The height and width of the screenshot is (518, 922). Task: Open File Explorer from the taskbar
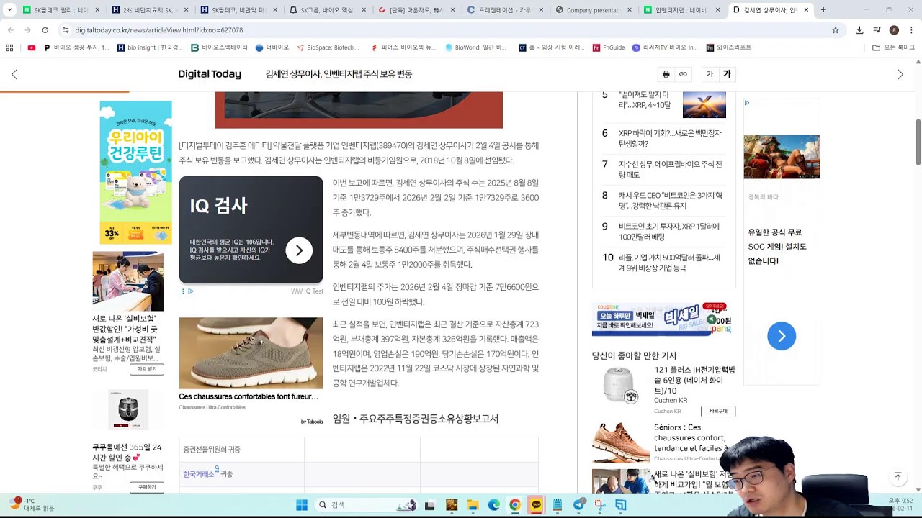pyautogui.click(x=473, y=505)
